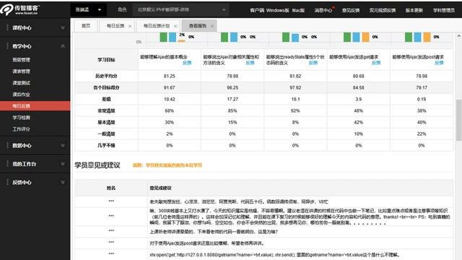Click the 92% 非常清楚 cell
This screenshot has width=462, height=260.
pos(295,110)
